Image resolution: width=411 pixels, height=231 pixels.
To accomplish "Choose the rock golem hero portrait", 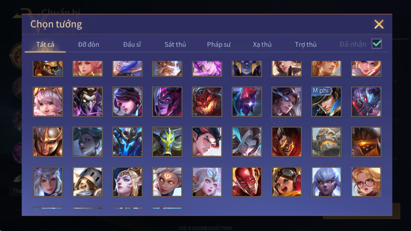I will (326, 142).
